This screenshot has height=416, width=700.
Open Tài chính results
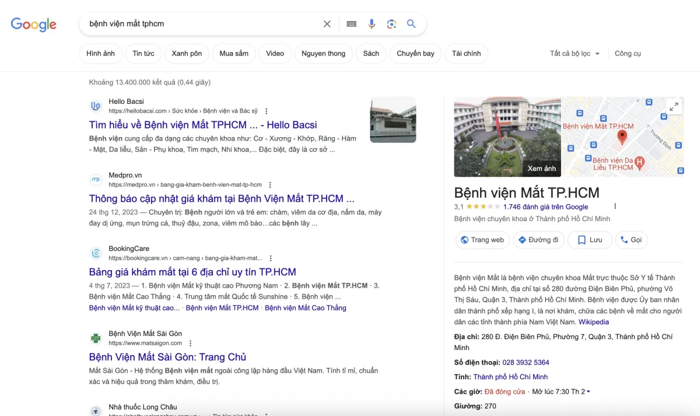[466, 54]
